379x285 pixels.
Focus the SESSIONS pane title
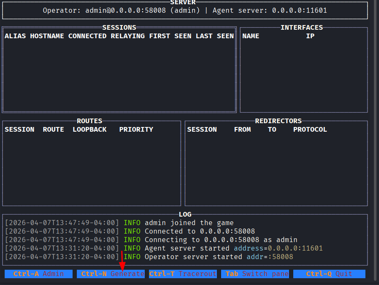[x=119, y=28]
